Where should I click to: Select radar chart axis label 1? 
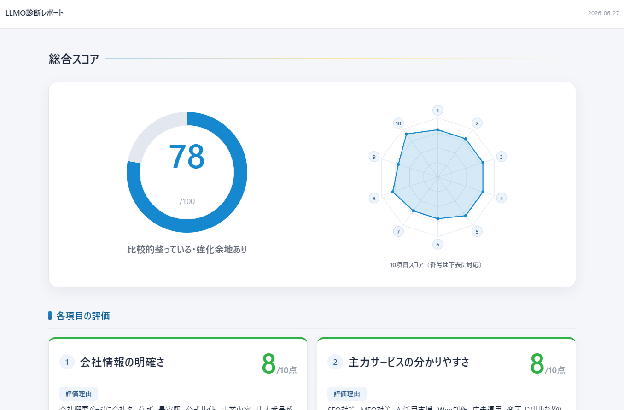437,110
